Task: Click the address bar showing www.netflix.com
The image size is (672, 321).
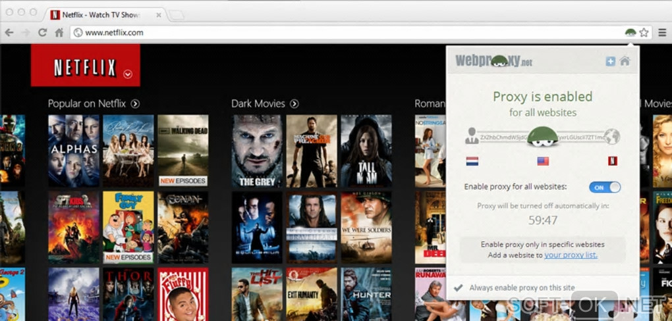Action: (347, 32)
